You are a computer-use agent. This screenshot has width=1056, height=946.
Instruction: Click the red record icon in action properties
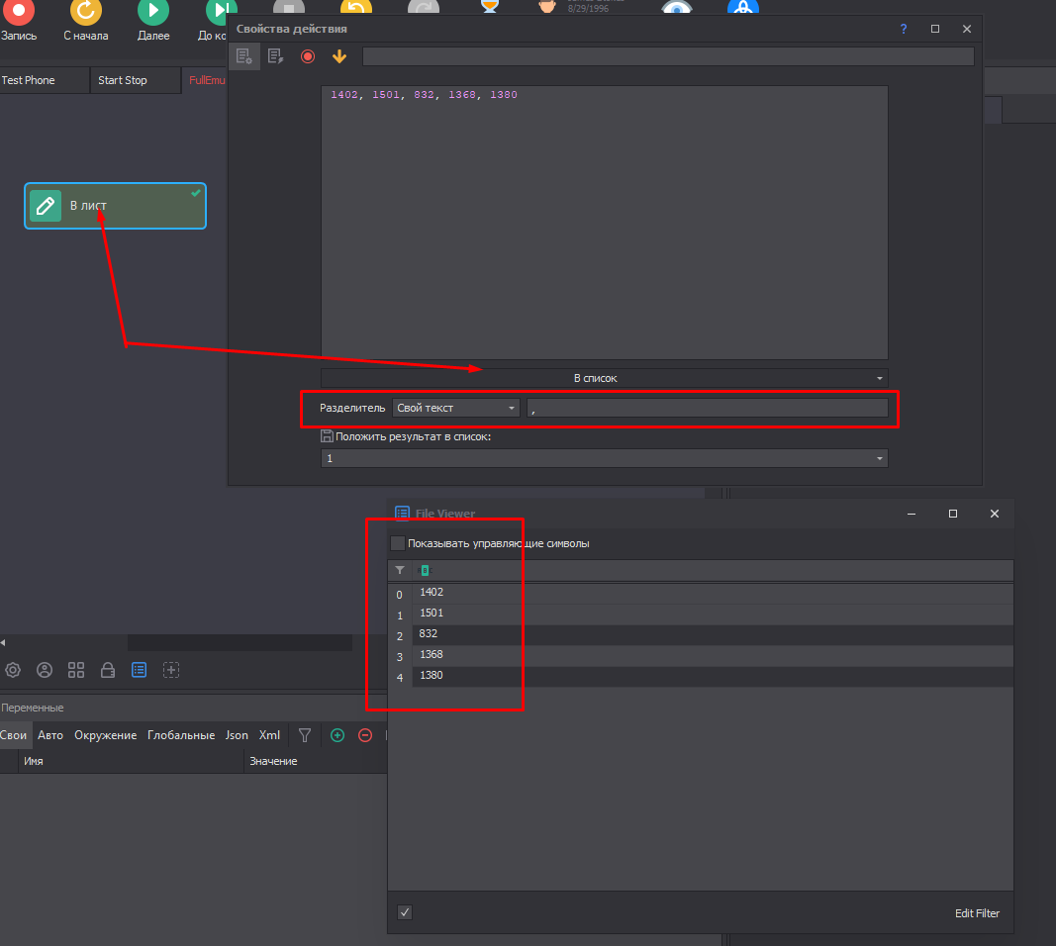click(x=308, y=56)
